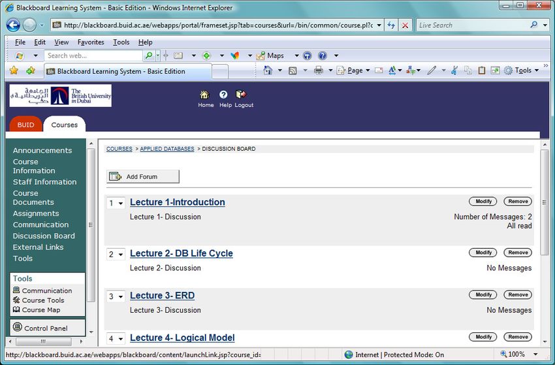This screenshot has height=365, width=555.
Task: Click the Add to Favorites icon
Action: point(31,70)
